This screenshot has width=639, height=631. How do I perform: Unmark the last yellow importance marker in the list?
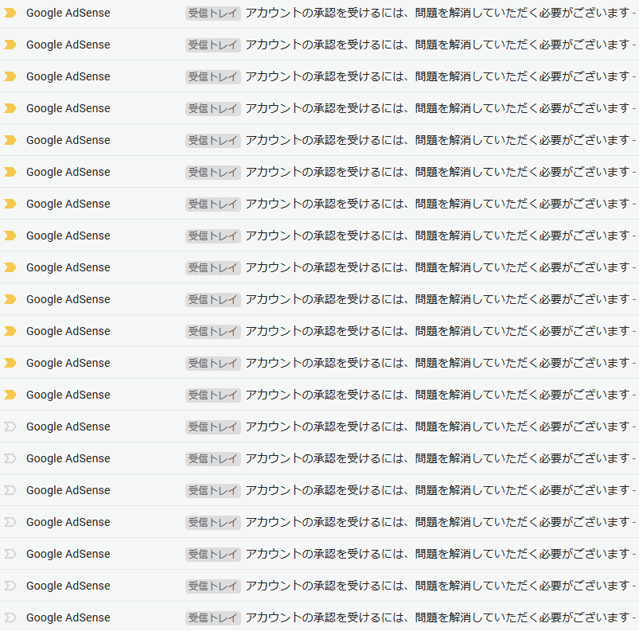click(x=10, y=395)
